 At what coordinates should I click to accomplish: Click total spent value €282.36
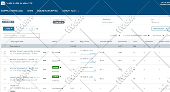(73, 46)
